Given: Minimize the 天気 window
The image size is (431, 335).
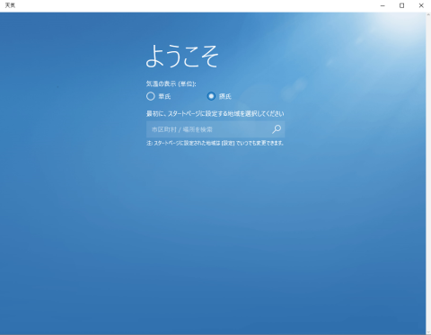Looking at the screenshot, I should click(383, 5).
